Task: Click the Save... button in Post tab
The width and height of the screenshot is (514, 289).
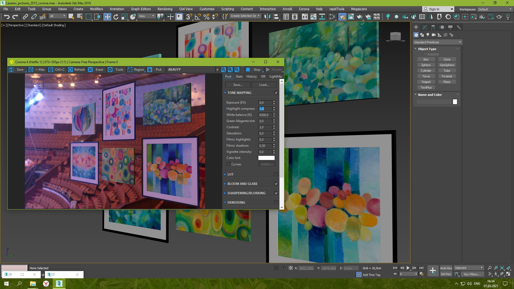Action: (238, 85)
